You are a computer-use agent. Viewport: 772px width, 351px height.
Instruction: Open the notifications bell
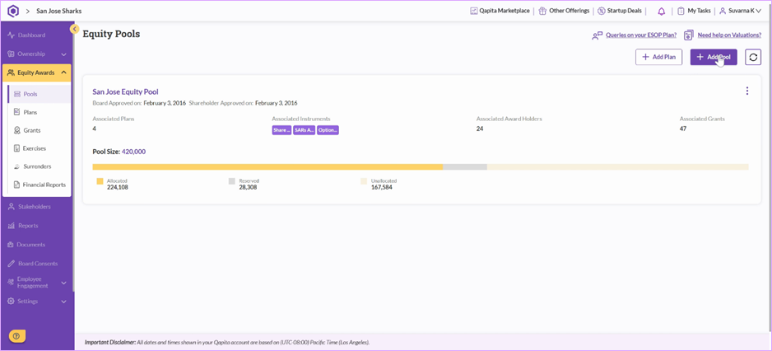click(661, 11)
